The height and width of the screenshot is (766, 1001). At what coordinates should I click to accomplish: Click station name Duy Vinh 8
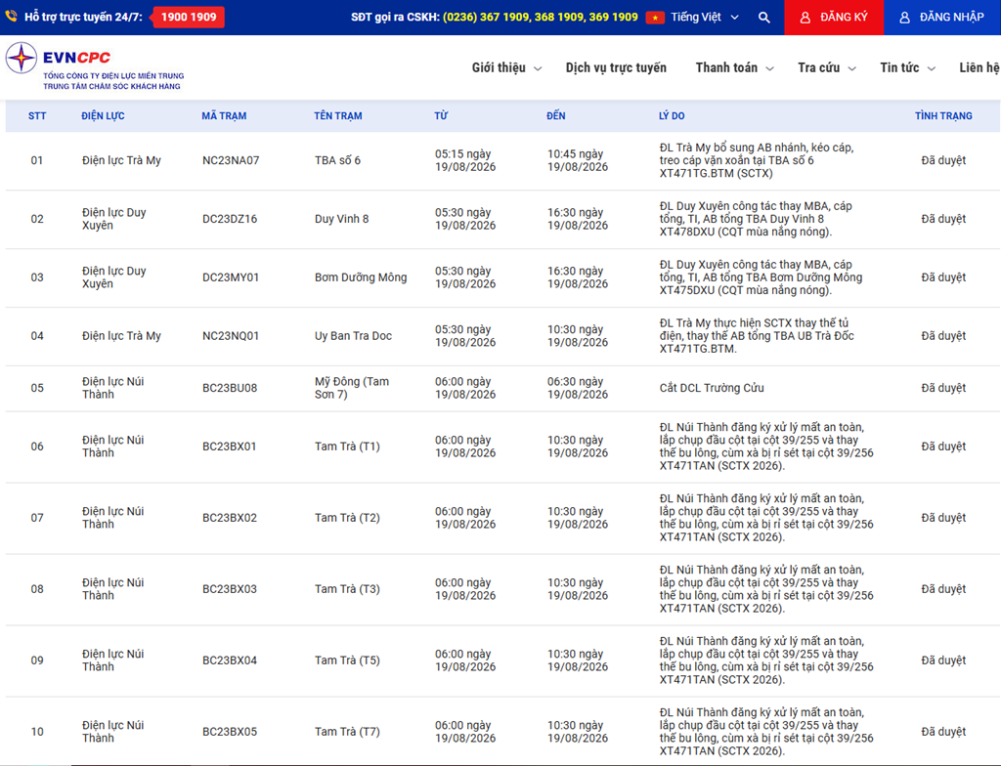click(341, 218)
